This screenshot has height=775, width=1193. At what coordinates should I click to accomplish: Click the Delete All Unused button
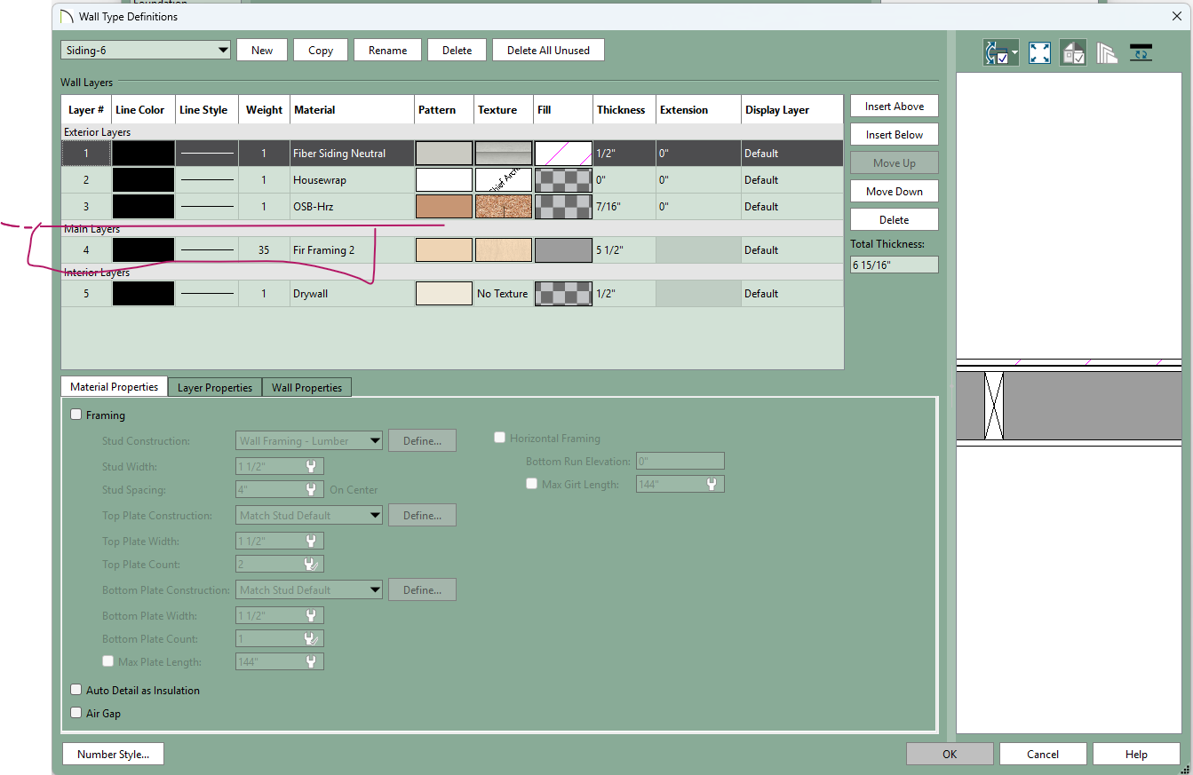tap(548, 51)
